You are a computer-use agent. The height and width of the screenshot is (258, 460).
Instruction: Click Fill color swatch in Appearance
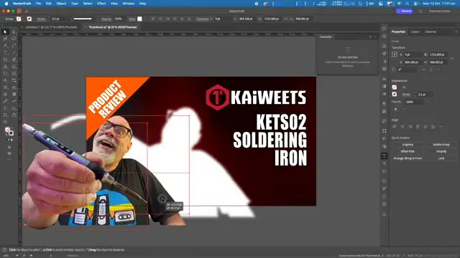(x=395, y=87)
